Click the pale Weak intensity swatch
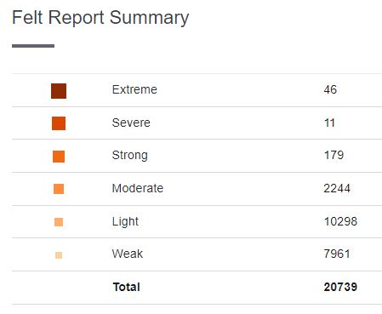Screen dimensions: 382x314 click(59, 255)
